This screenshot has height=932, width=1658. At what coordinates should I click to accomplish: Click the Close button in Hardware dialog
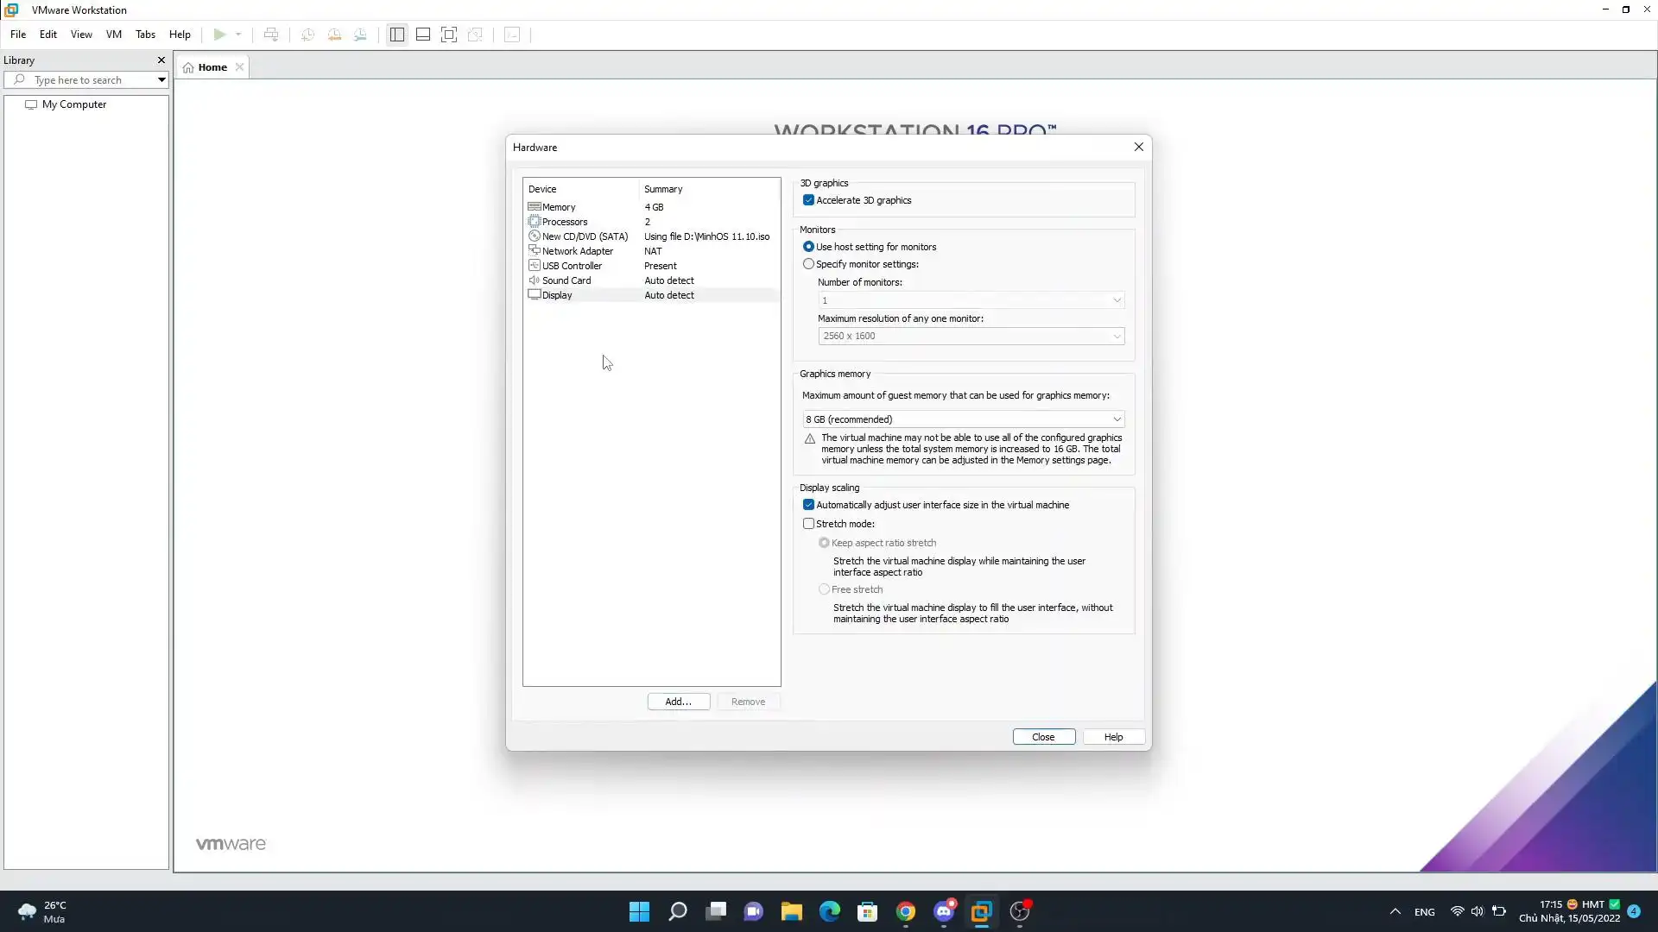(x=1043, y=737)
